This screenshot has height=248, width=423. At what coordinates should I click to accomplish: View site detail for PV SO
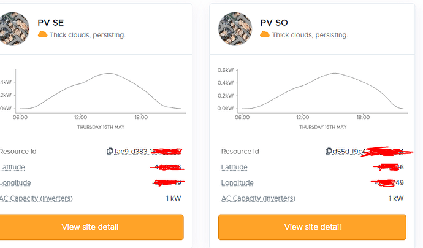click(x=312, y=227)
